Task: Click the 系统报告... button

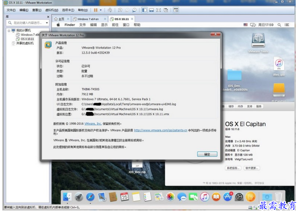Action: (233, 168)
